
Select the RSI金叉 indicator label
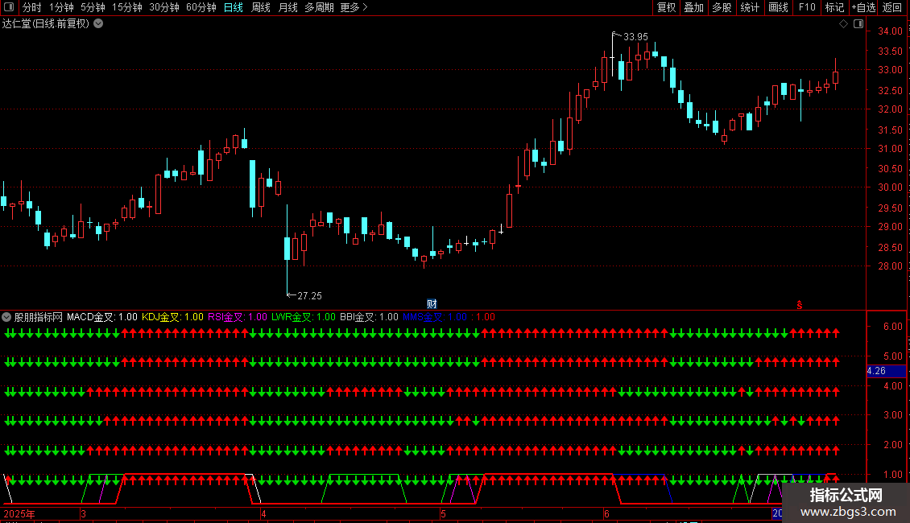238,317
